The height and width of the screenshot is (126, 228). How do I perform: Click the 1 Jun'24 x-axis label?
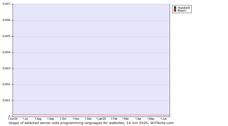(x=12, y=119)
